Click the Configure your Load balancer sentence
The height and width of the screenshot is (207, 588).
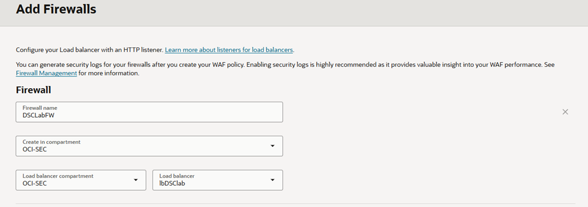(89, 50)
